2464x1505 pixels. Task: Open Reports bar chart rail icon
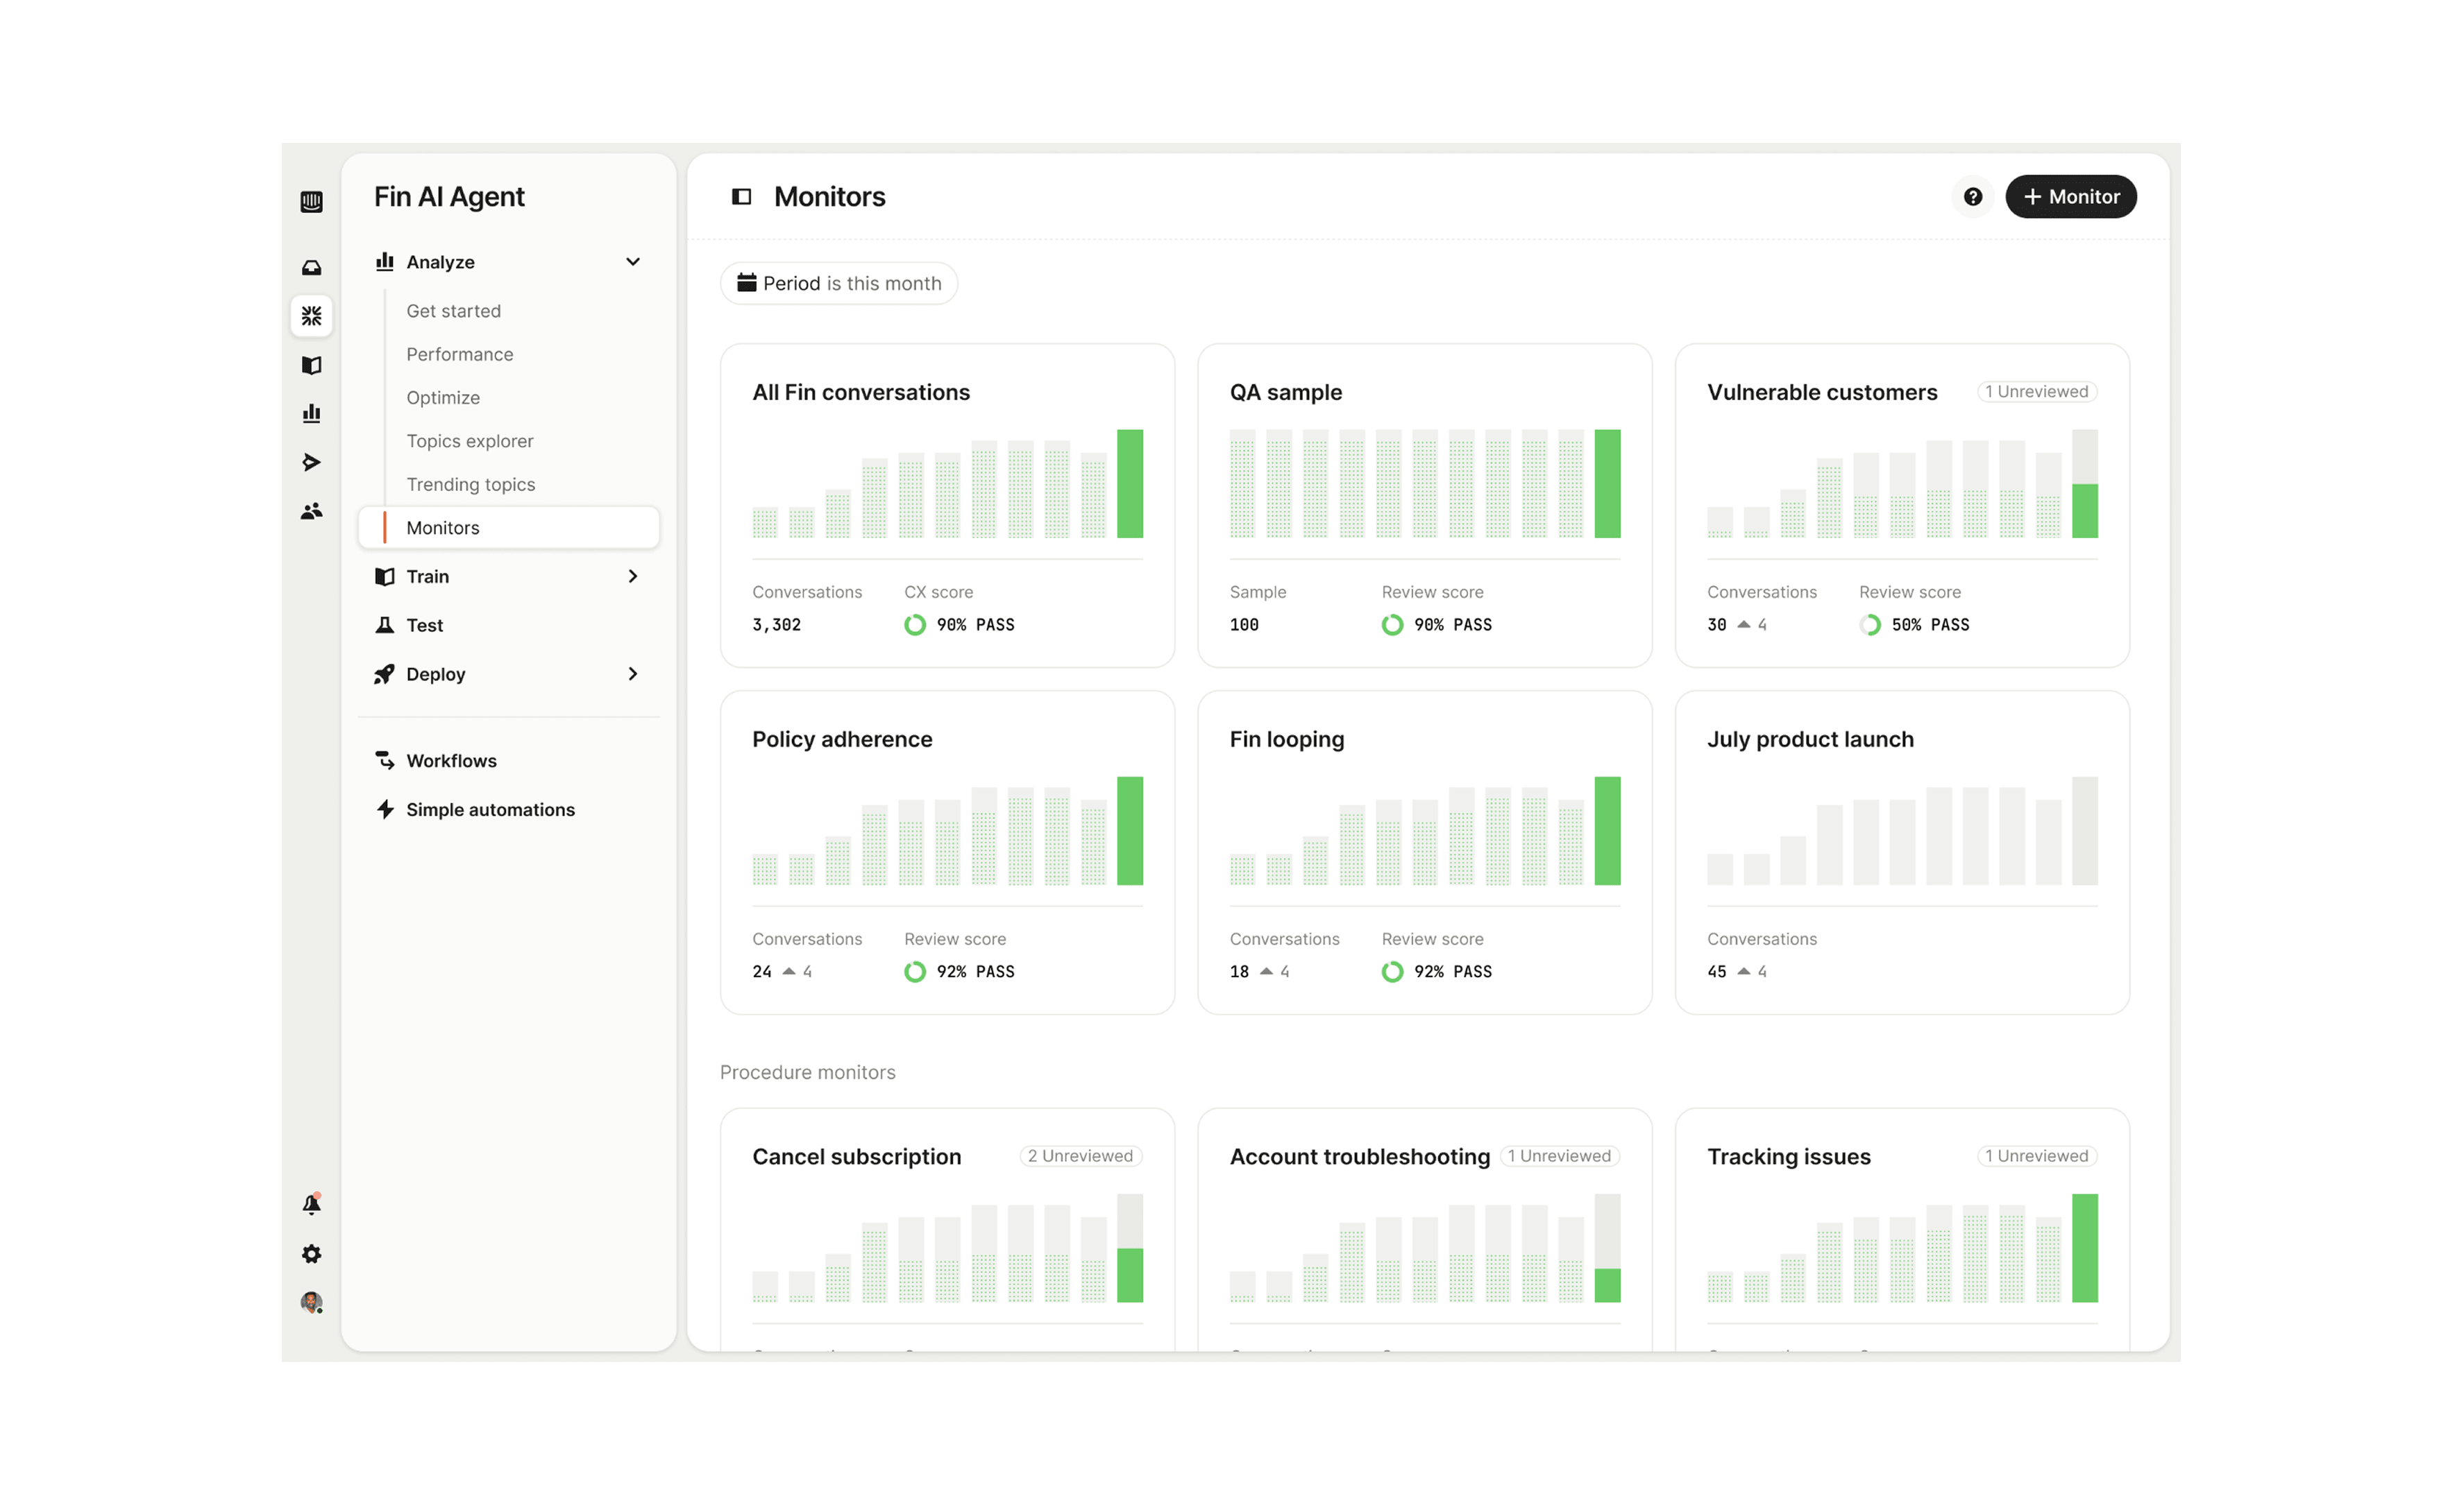(x=311, y=413)
